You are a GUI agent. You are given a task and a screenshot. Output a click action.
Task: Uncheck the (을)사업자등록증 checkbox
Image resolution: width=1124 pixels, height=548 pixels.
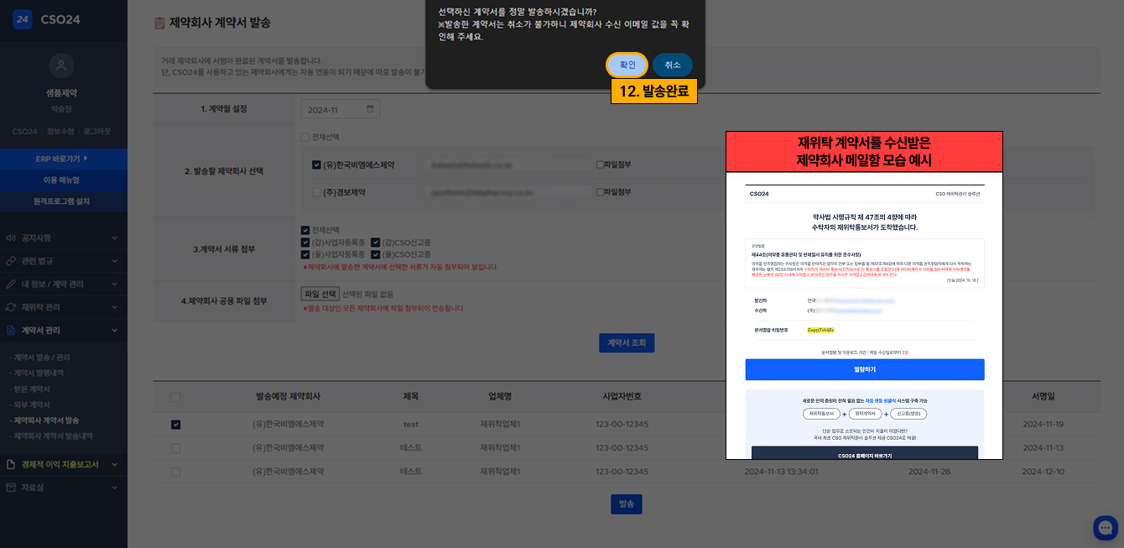tap(305, 254)
